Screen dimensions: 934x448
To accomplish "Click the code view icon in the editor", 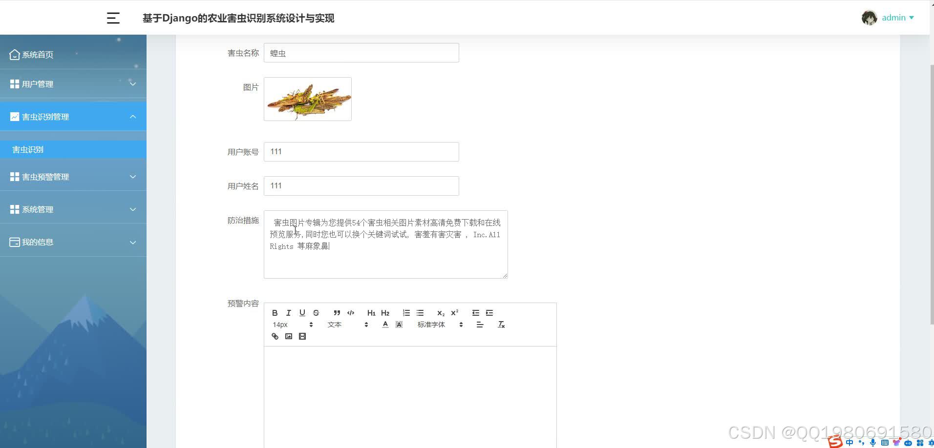I will click(351, 312).
